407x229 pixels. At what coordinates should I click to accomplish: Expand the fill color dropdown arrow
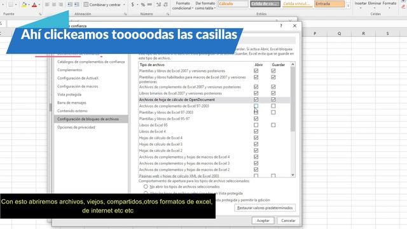coord(29,4)
